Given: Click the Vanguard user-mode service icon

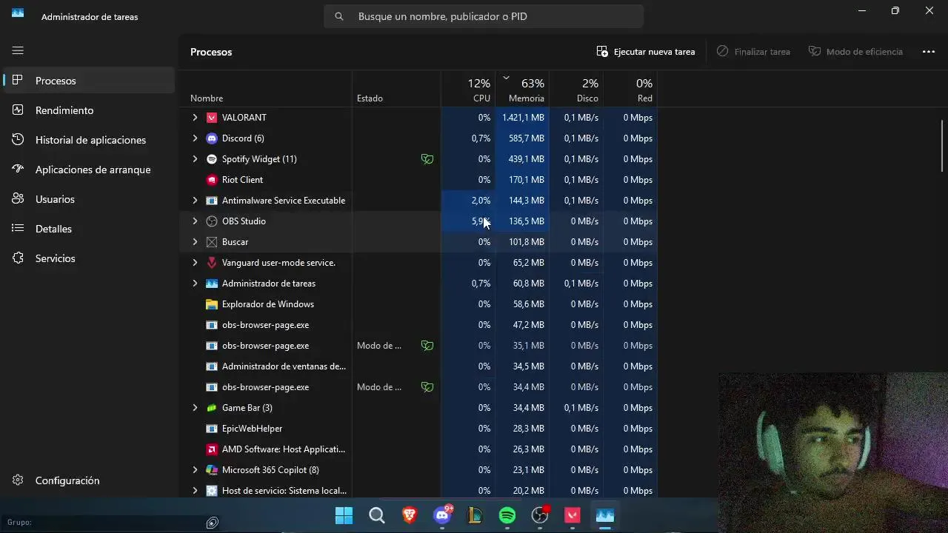Looking at the screenshot, I should 212,263.
